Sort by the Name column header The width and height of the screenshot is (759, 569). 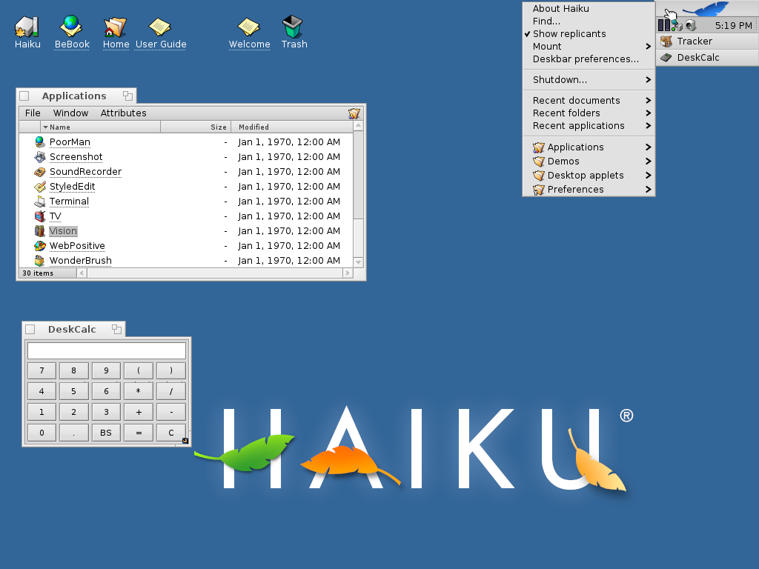point(100,127)
